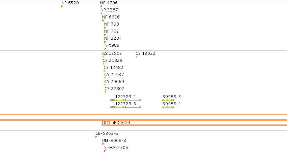The image size is (287, 153).
Task: Click the red marker under 5-HA-2306
Action: [x=105, y=151]
